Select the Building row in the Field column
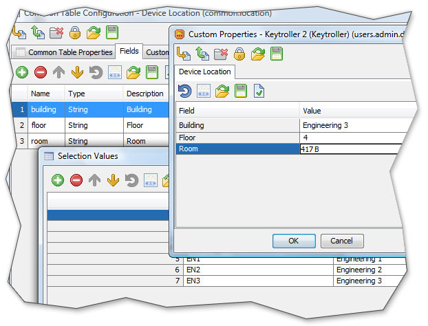The image size is (428, 326). tap(238, 125)
